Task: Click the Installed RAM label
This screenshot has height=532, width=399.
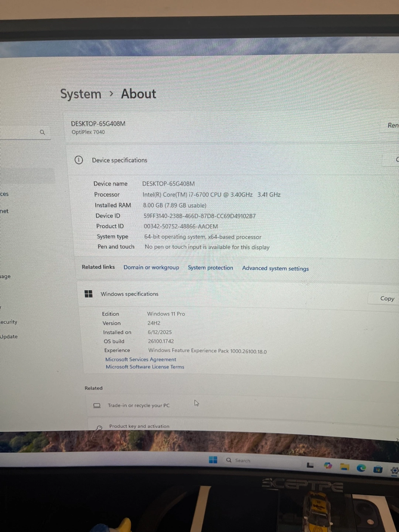Action: pos(113,205)
